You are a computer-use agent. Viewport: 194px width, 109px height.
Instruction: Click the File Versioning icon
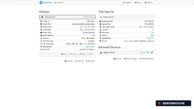click(41, 44)
